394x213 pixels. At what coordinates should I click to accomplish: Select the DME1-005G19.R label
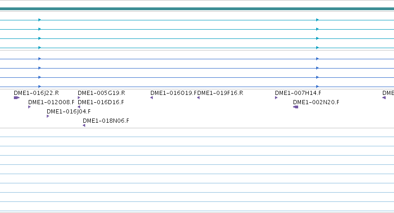pyautogui.click(x=101, y=93)
